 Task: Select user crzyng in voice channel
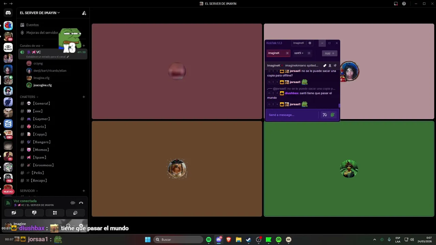pyautogui.click(x=38, y=63)
